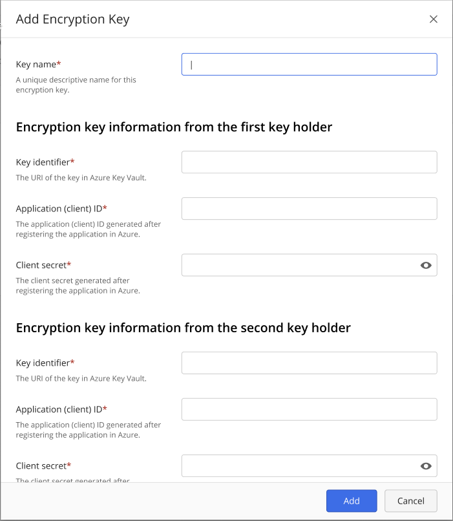The image size is (453, 521).
Task: Select second key holder's Application (client) ID field
Action: (309, 409)
